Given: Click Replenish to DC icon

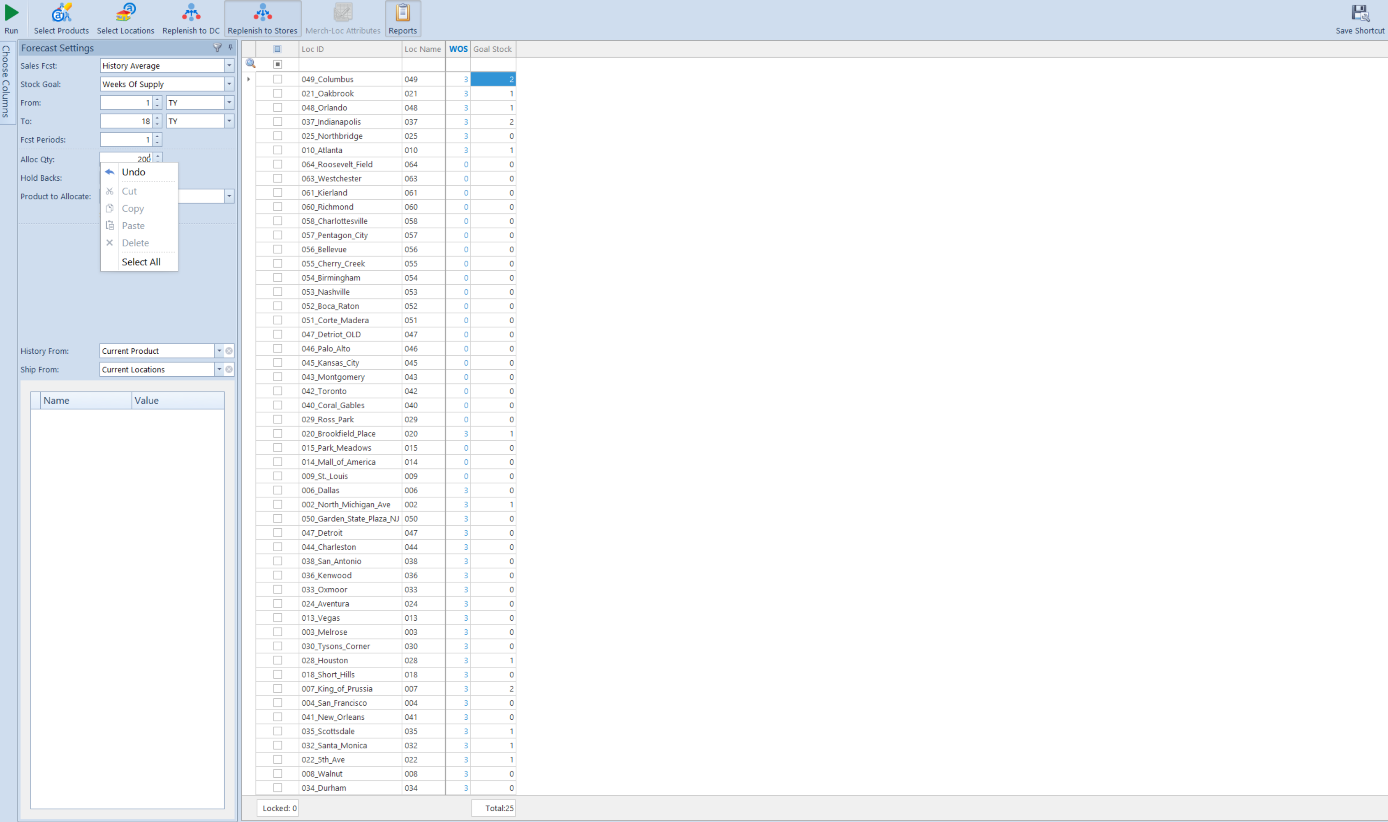Looking at the screenshot, I should point(191,13).
